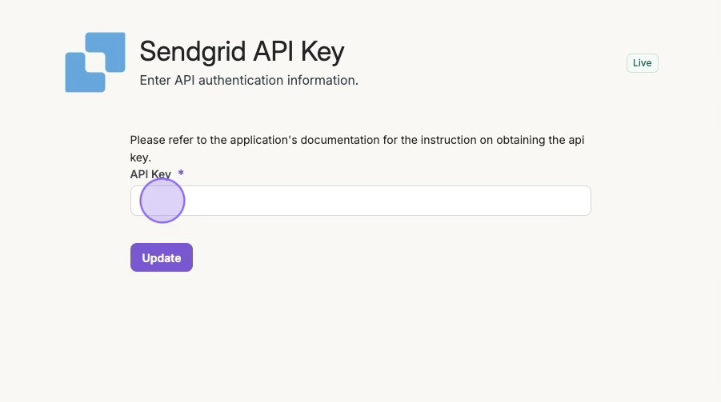Click the blue overlapping squares logo
The width and height of the screenshot is (721, 402).
pyautogui.click(x=95, y=62)
